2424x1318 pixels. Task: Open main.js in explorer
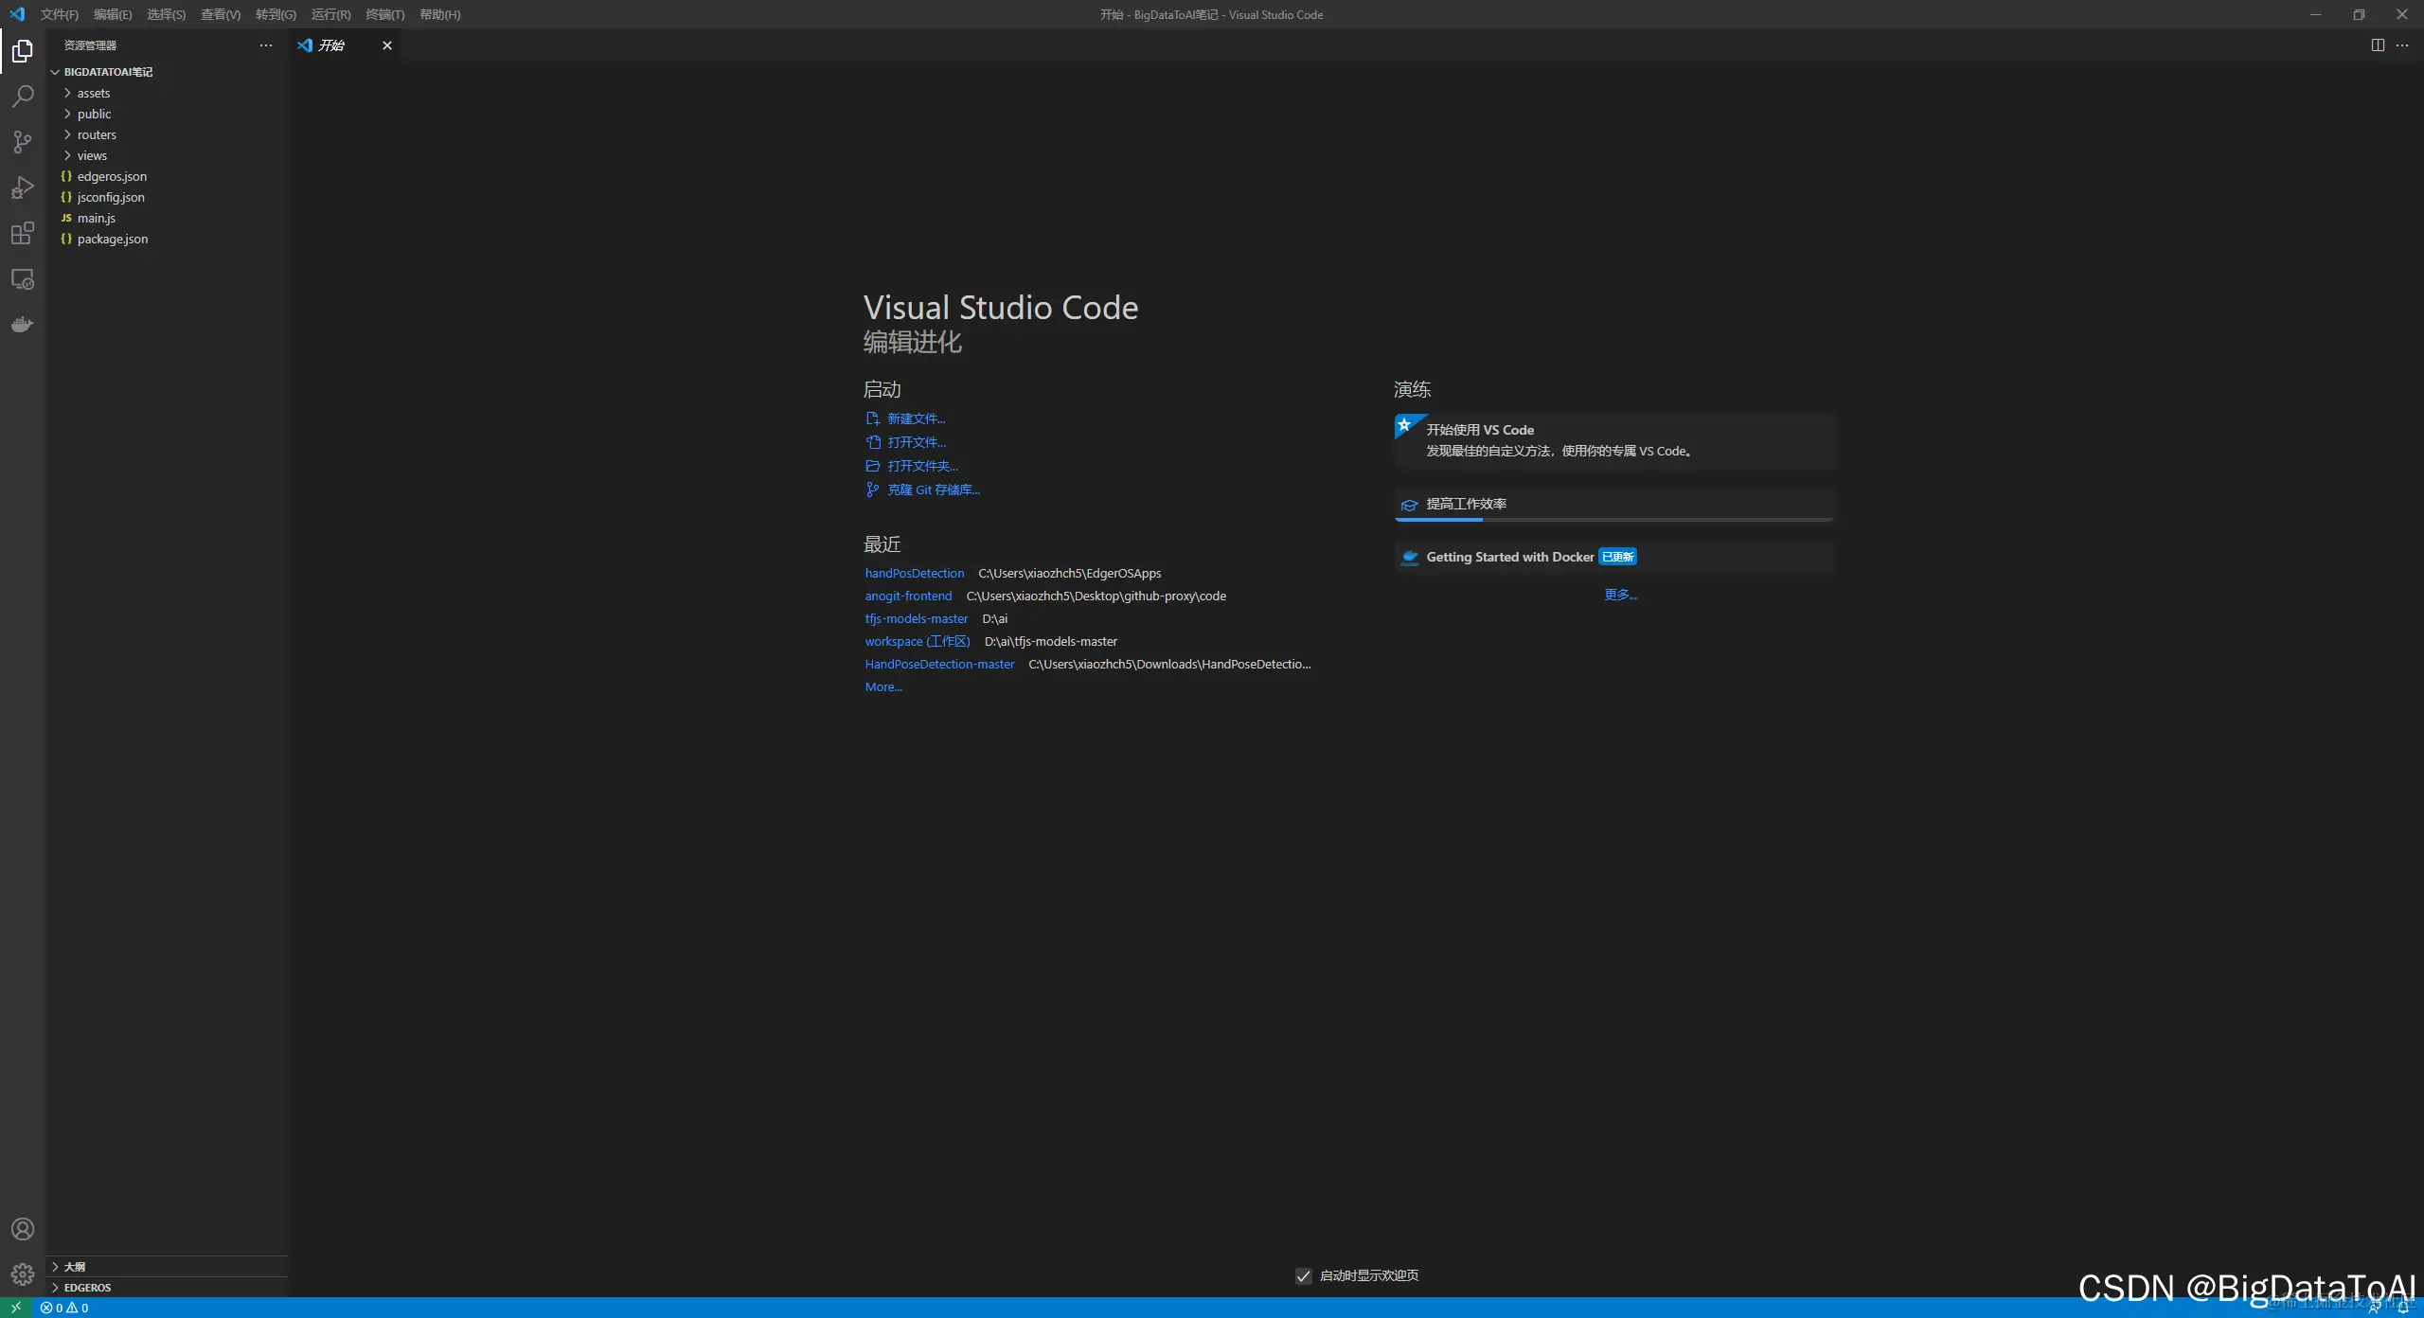(96, 218)
